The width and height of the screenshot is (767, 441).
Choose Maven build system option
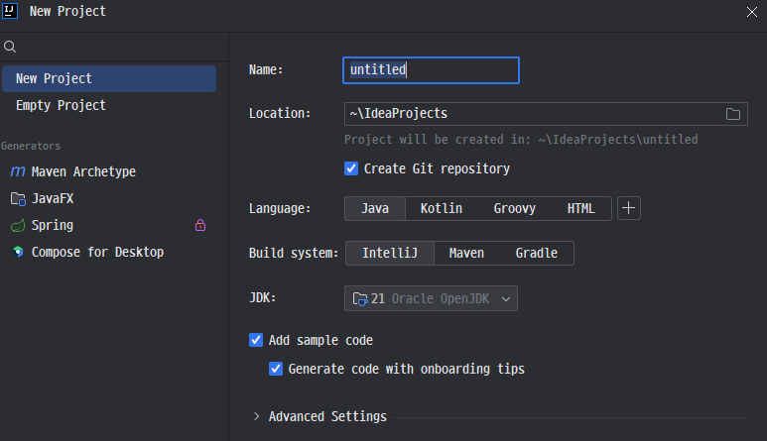tap(466, 253)
